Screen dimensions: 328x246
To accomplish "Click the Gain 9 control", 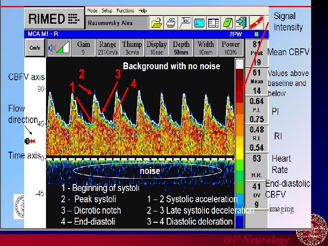I will 83,48.
